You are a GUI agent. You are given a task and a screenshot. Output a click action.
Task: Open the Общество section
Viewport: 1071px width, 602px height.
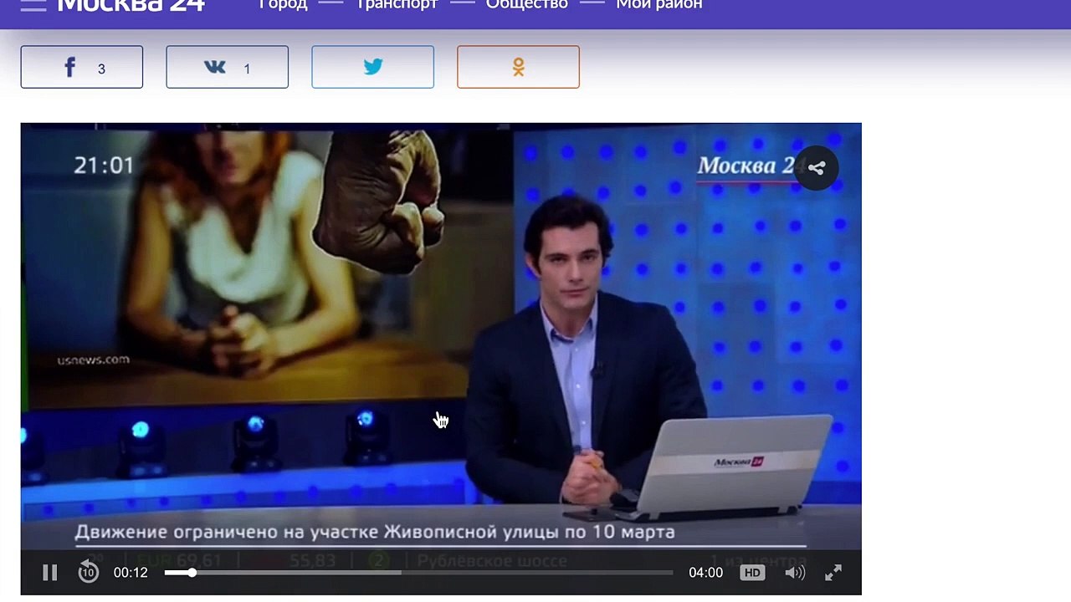coord(527,5)
